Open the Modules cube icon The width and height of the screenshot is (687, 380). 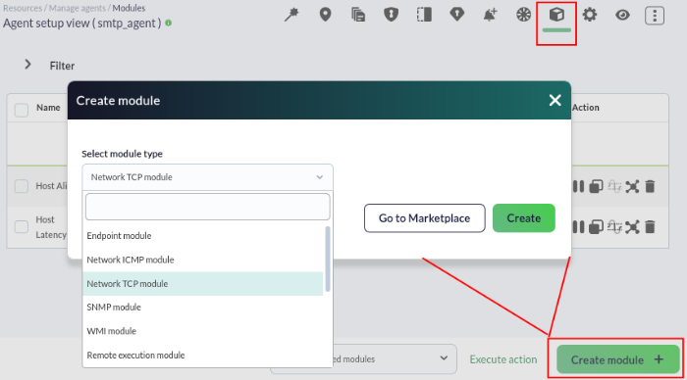click(556, 15)
